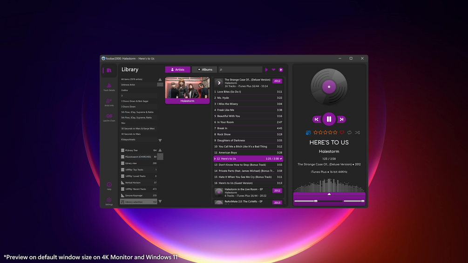Viewport: 468px width, 263px height.
Task: Click the chart icon next to Vertical Horizon
Action: (122, 182)
